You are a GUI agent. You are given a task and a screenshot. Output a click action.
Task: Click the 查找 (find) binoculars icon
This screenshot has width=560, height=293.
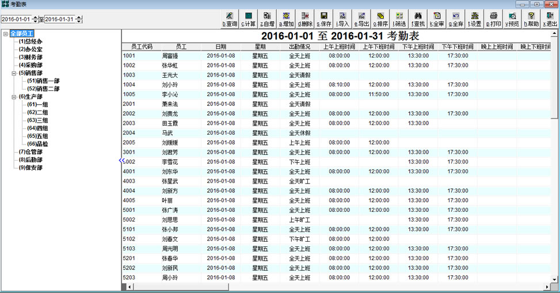click(x=418, y=19)
